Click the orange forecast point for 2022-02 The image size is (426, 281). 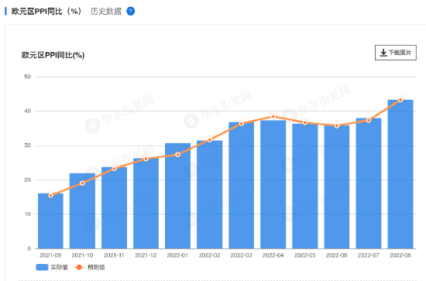(x=209, y=140)
